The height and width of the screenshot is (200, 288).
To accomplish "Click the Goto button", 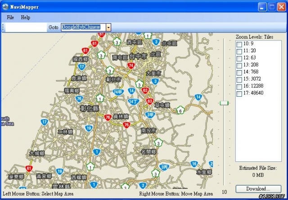I will pyautogui.click(x=54, y=27).
